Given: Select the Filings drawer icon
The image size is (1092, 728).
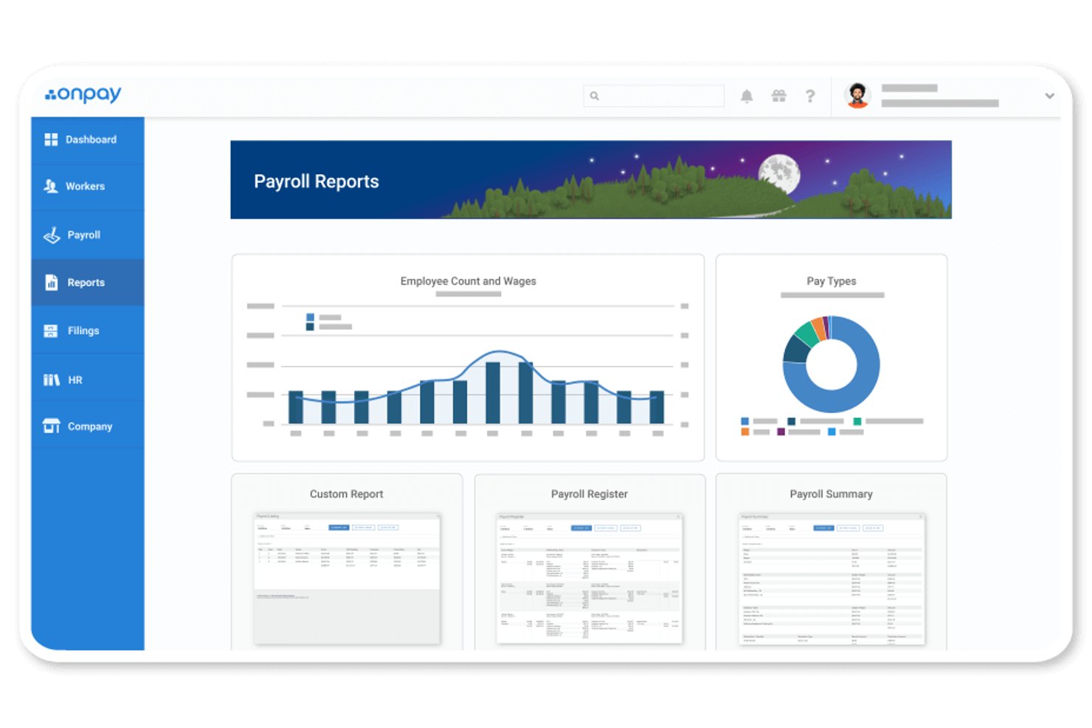Looking at the screenshot, I should click(x=51, y=331).
